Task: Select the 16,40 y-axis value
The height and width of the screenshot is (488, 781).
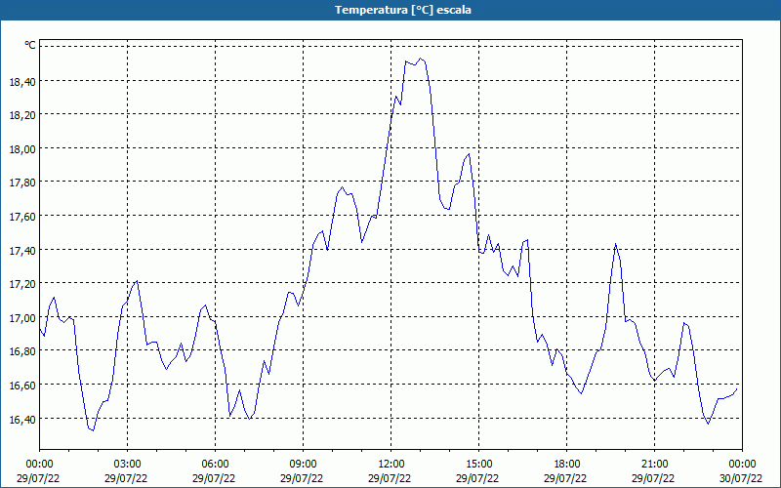Action: pos(22,419)
